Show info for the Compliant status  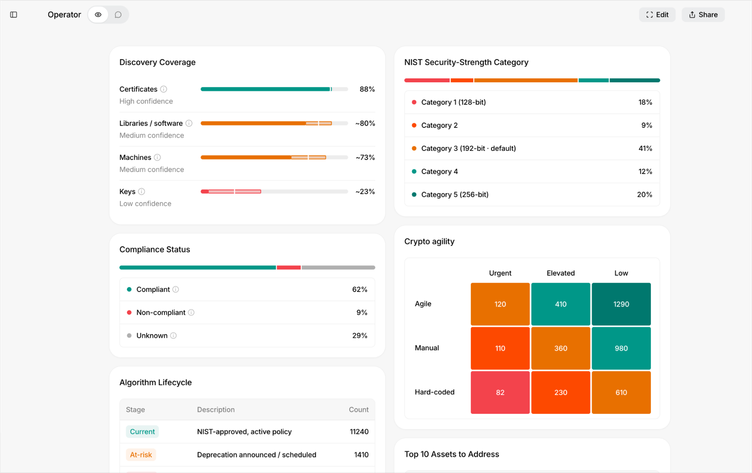[x=176, y=289]
